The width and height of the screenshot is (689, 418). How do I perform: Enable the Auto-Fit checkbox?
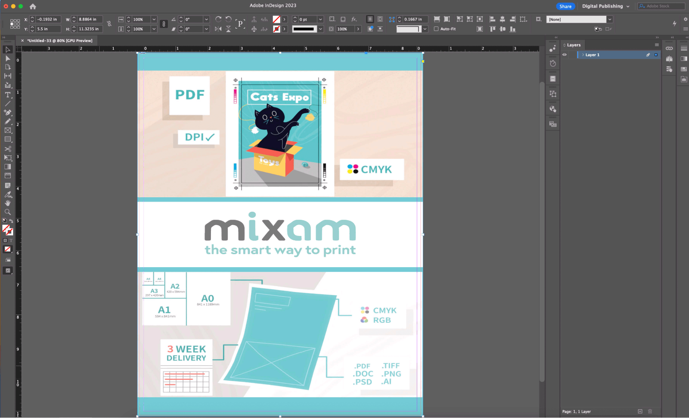[x=436, y=29]
